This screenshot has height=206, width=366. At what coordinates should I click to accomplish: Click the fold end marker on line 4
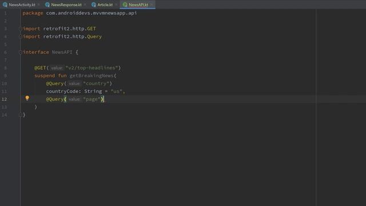point(21,37)
